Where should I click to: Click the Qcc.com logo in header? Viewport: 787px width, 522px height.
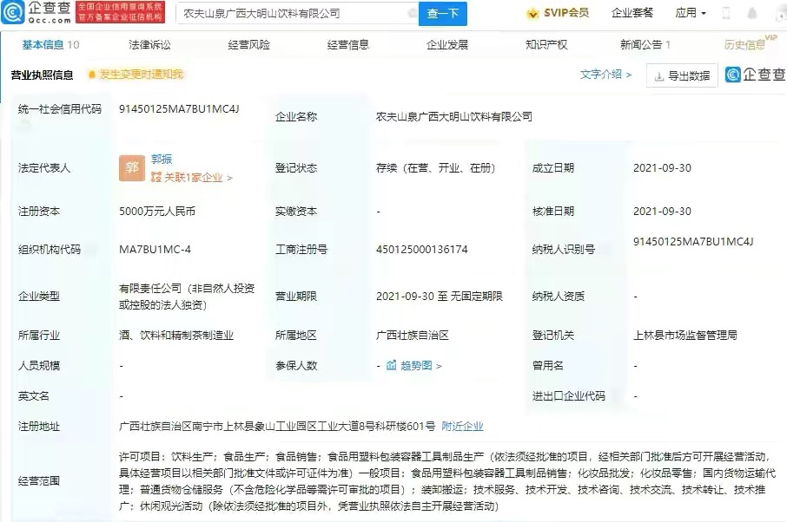(x=36, y=12)
